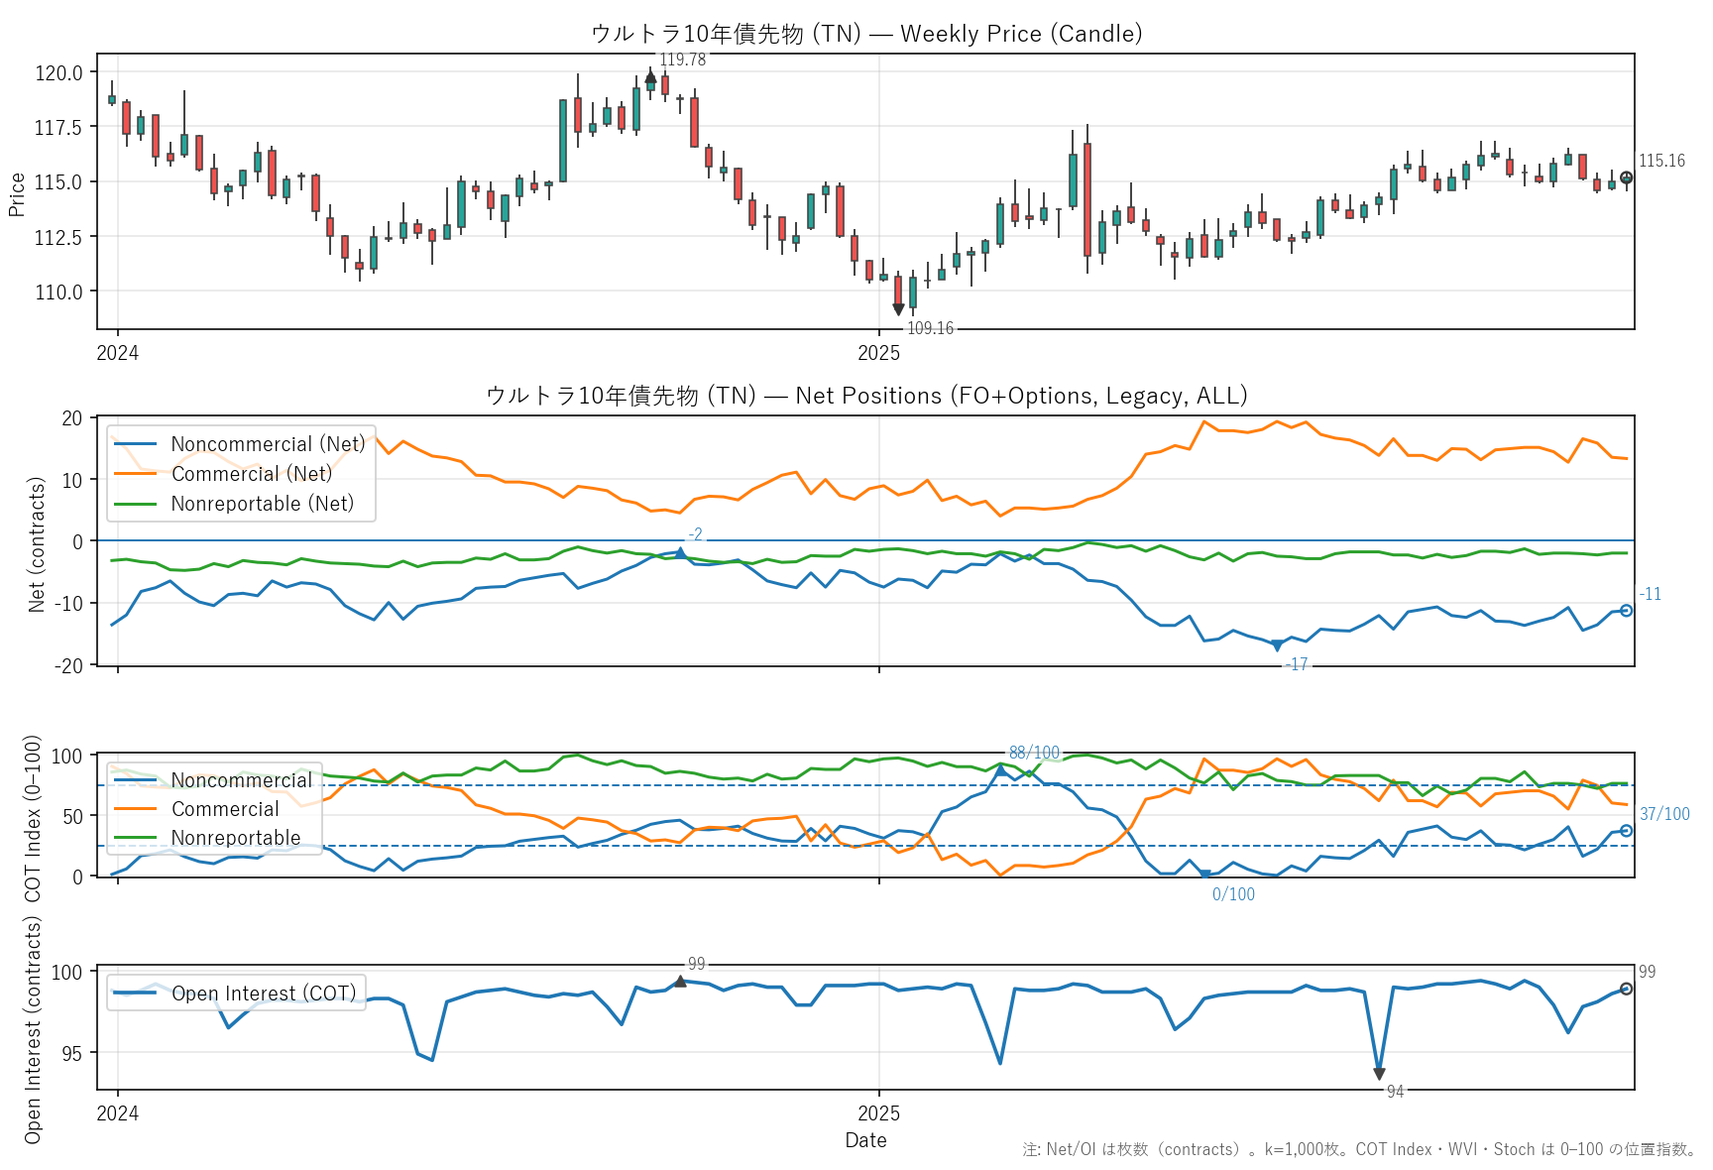Click the 2025 tick on the bottom Date axis
1713x1170 pixels.
(878, 1113)
